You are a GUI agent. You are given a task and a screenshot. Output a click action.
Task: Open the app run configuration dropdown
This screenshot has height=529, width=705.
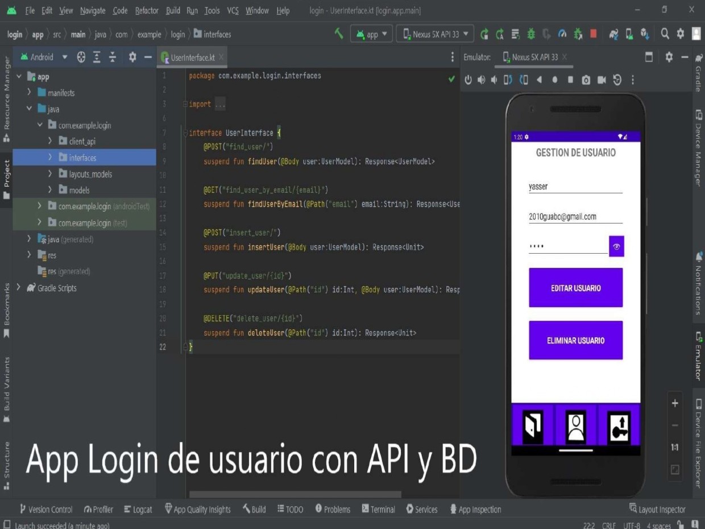coord(372,34)
